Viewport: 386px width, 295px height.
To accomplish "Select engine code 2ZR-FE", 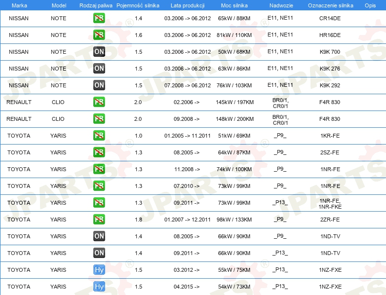I will pos(330,220).
